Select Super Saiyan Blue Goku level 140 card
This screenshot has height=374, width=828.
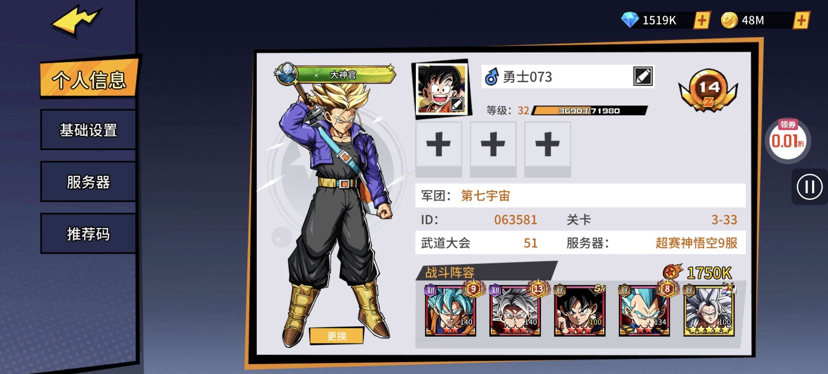coord(450,311)
